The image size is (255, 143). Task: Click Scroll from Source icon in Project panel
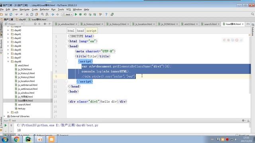coord(35,24)
